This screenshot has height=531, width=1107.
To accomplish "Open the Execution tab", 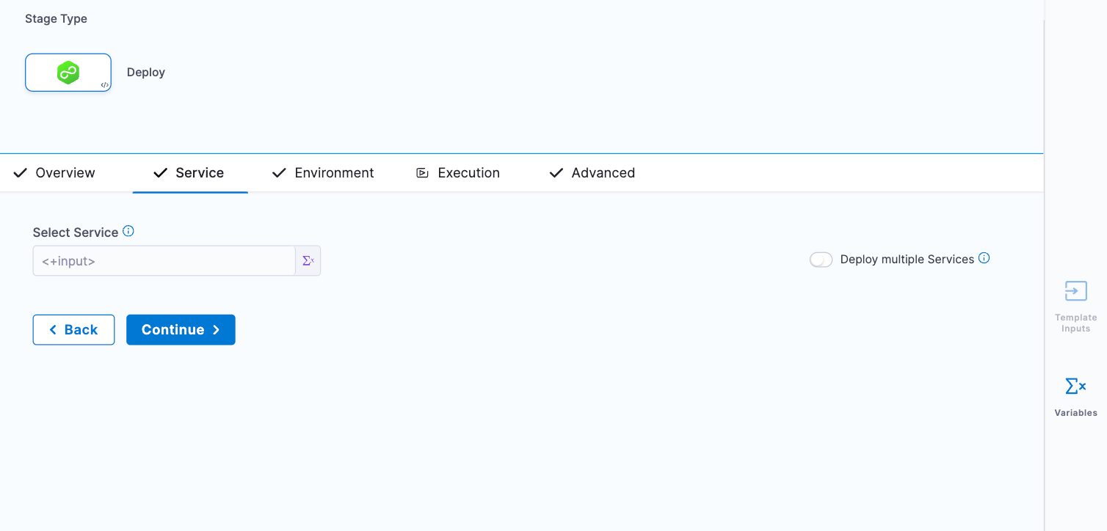I will pos(468,173).
